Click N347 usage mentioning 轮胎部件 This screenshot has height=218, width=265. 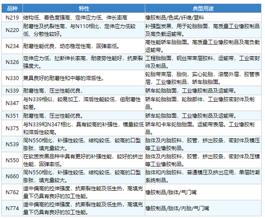(x=200, y=103)
